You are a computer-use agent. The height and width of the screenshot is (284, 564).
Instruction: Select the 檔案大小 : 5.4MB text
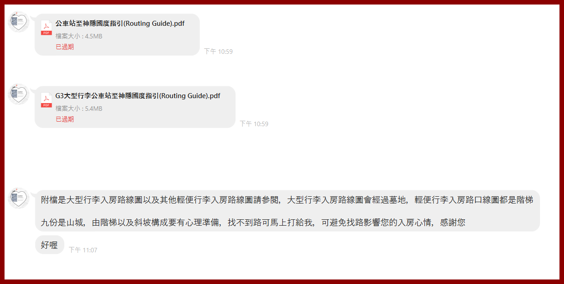point(79,109)
